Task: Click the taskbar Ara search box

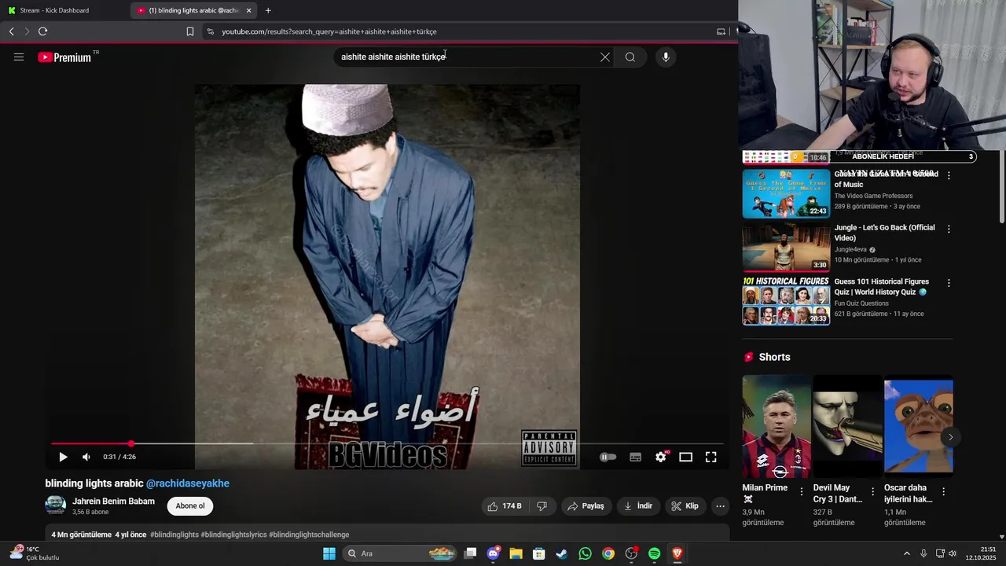Action: [x=401, y=553]
